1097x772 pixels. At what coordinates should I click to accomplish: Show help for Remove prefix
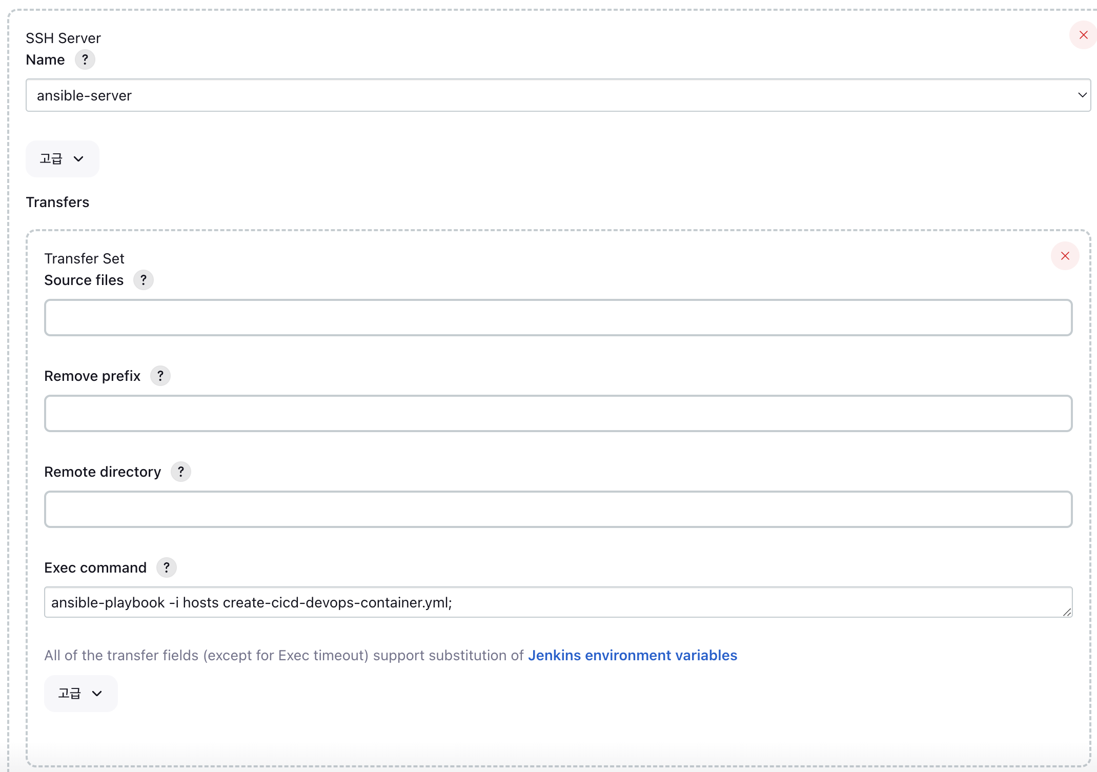[160, 376]
